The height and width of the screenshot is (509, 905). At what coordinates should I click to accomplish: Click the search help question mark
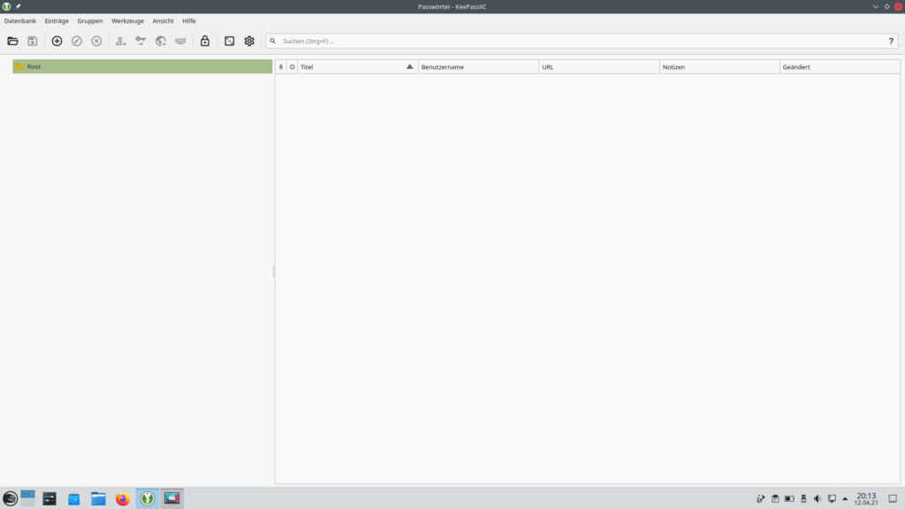click(891, 41)
